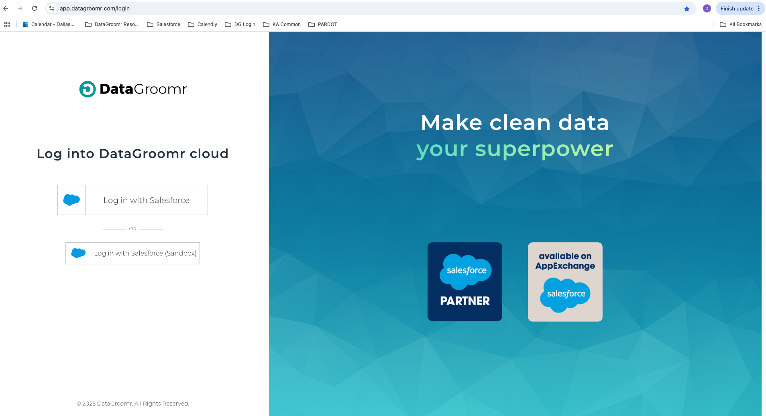
Task: Open the Calendly bookmark folder
Action: [x=203, y=24]
